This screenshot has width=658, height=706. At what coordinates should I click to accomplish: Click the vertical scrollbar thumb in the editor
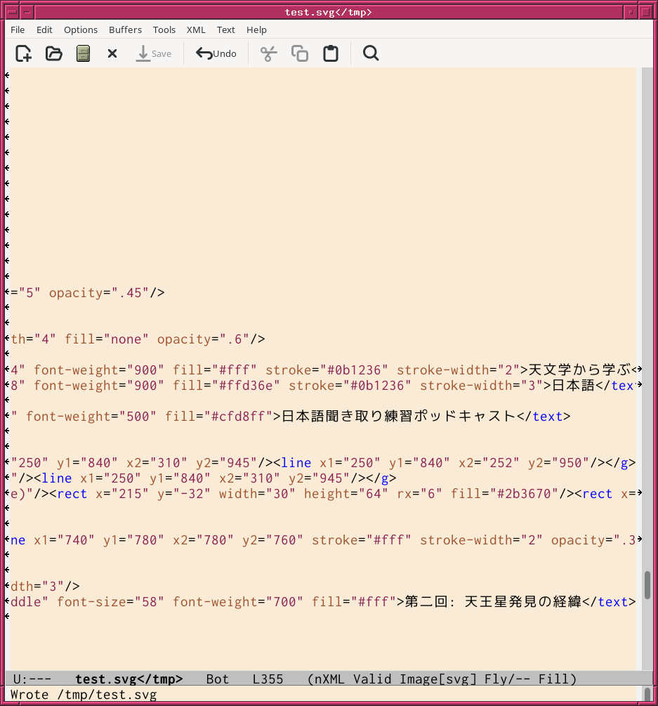coord(647,585)
